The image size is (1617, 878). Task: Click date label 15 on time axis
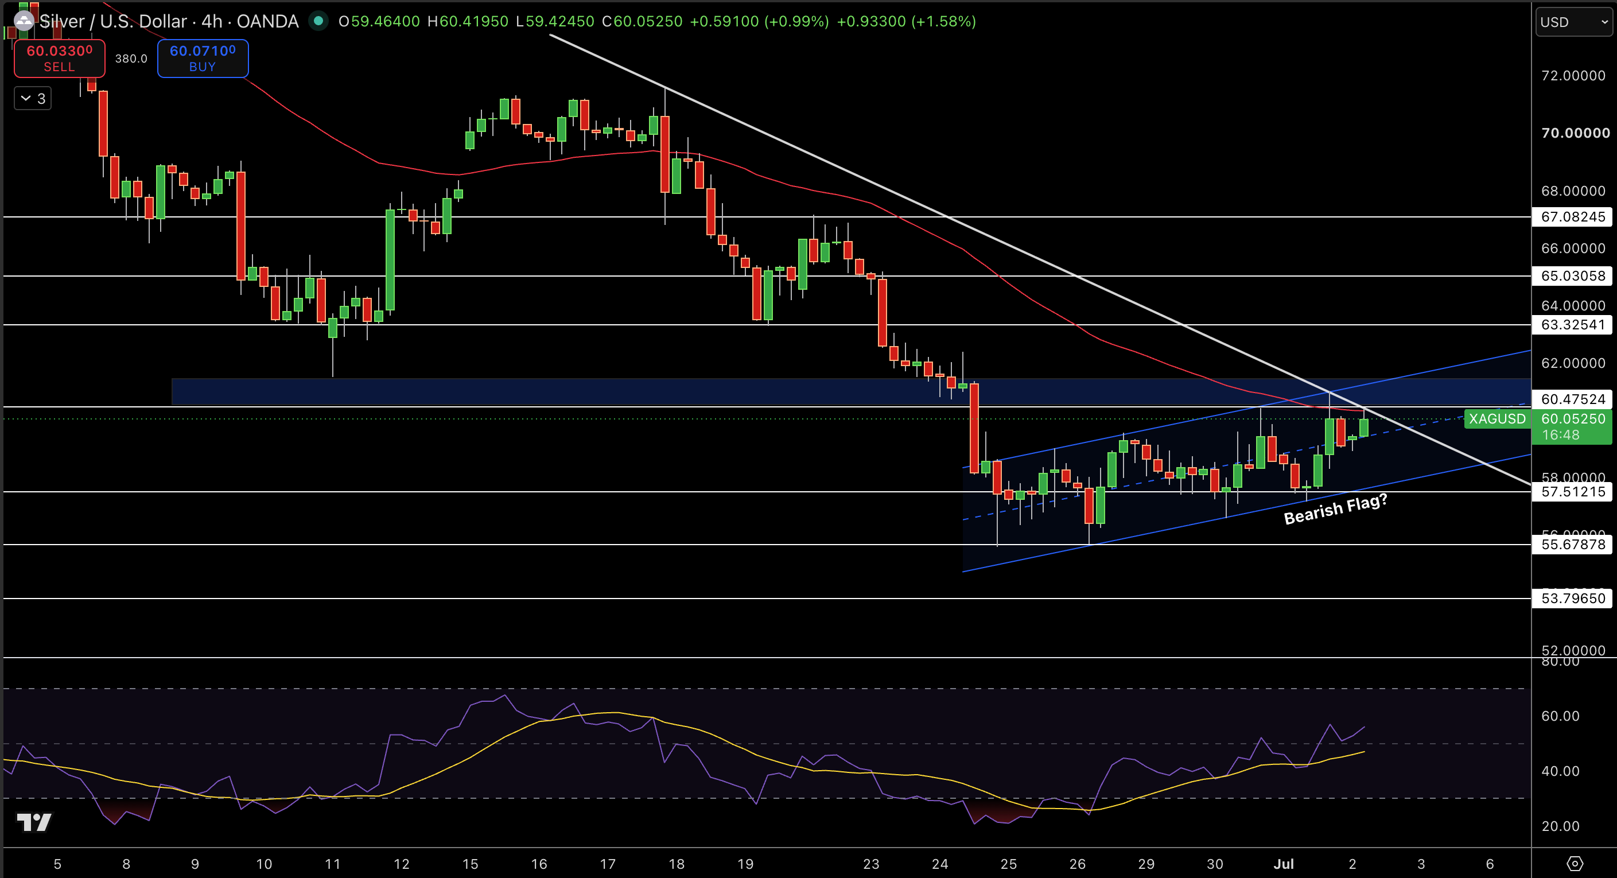tap(470, 864)
